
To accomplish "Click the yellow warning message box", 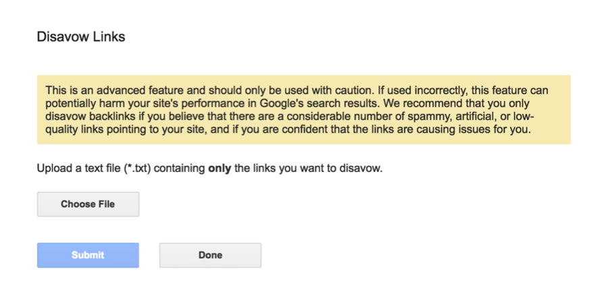I will (303, 109).
